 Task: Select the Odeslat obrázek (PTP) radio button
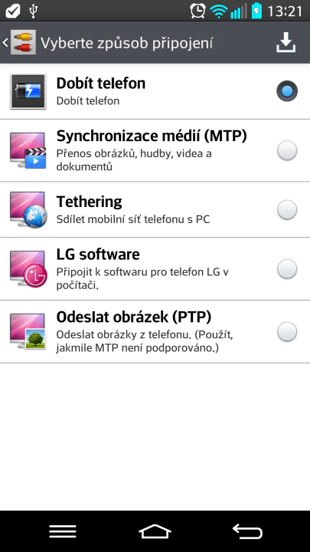287,332
